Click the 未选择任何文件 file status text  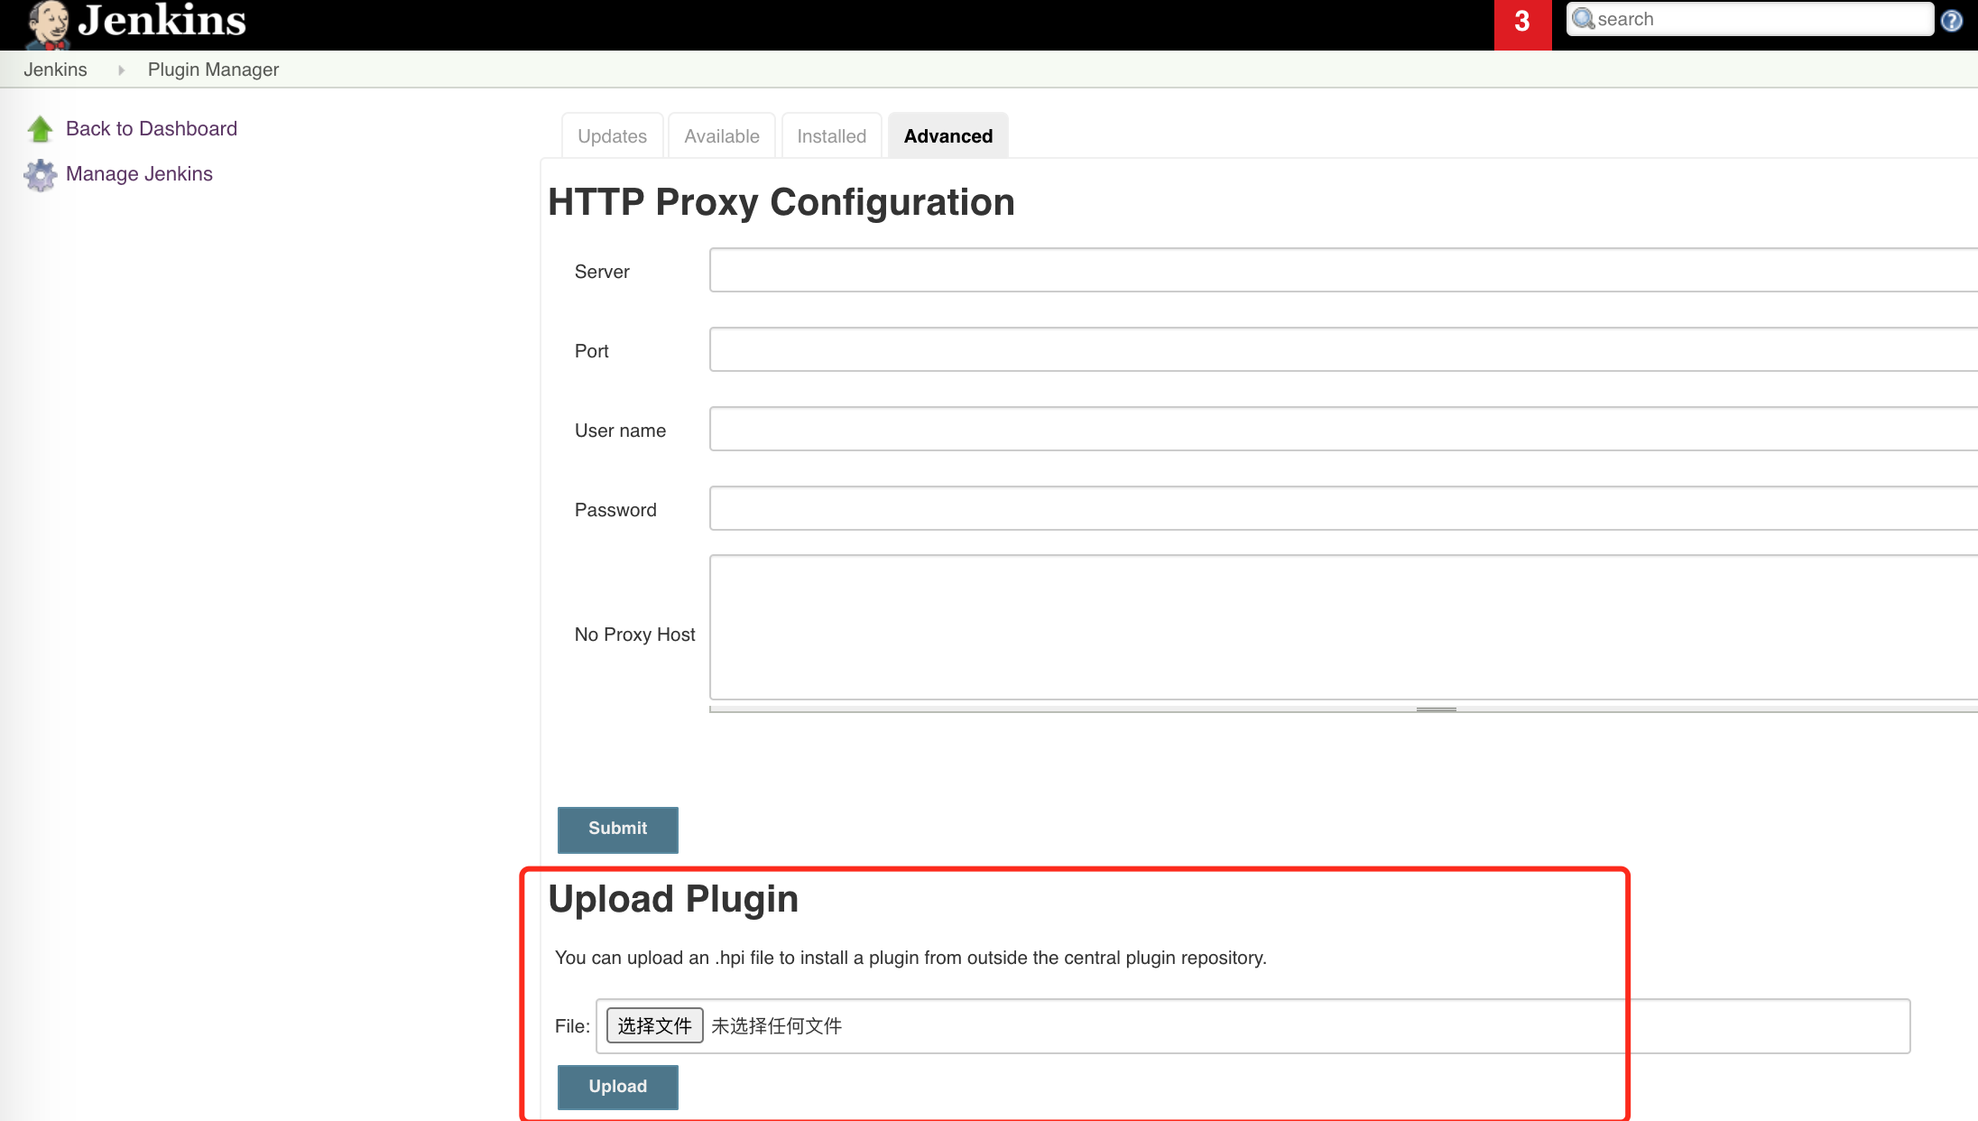point(777,1026)
